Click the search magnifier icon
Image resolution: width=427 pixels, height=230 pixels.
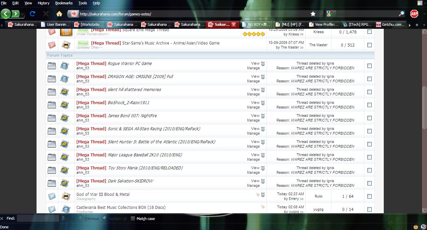click(401, 14)
